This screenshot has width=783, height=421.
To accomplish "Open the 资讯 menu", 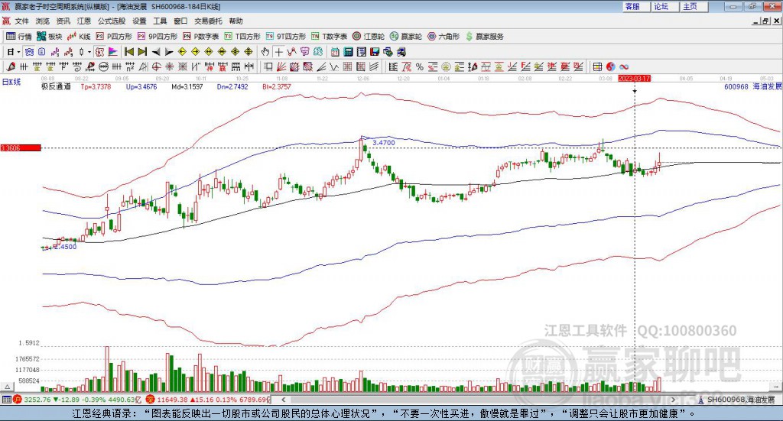I will click(x=63, y=21).
